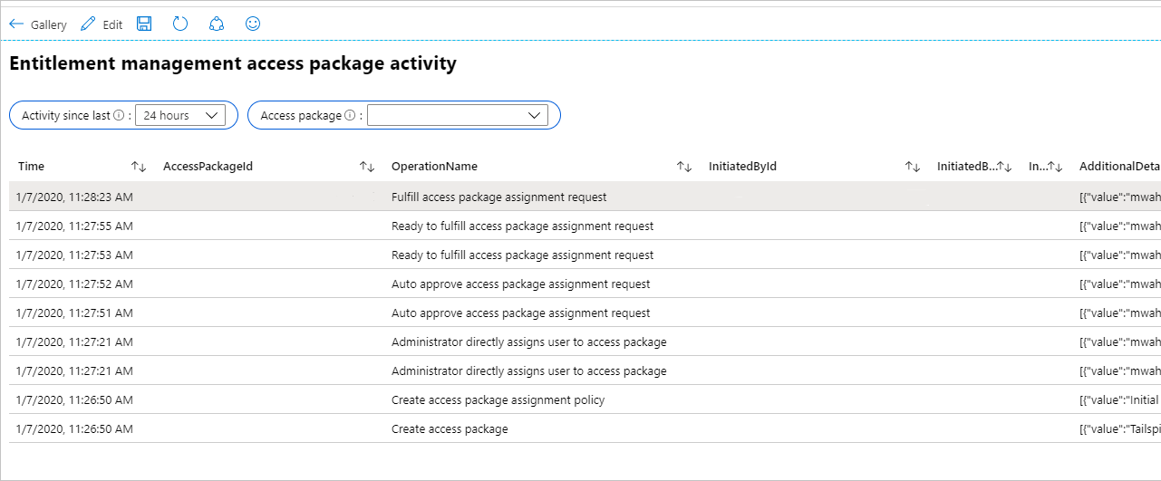
Task: Click the 11:27:55 AM Ready to fulfill row
Action: [522, 226]
